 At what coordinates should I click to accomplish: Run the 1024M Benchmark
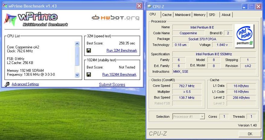pyautogui.click(x=119, y=75)
